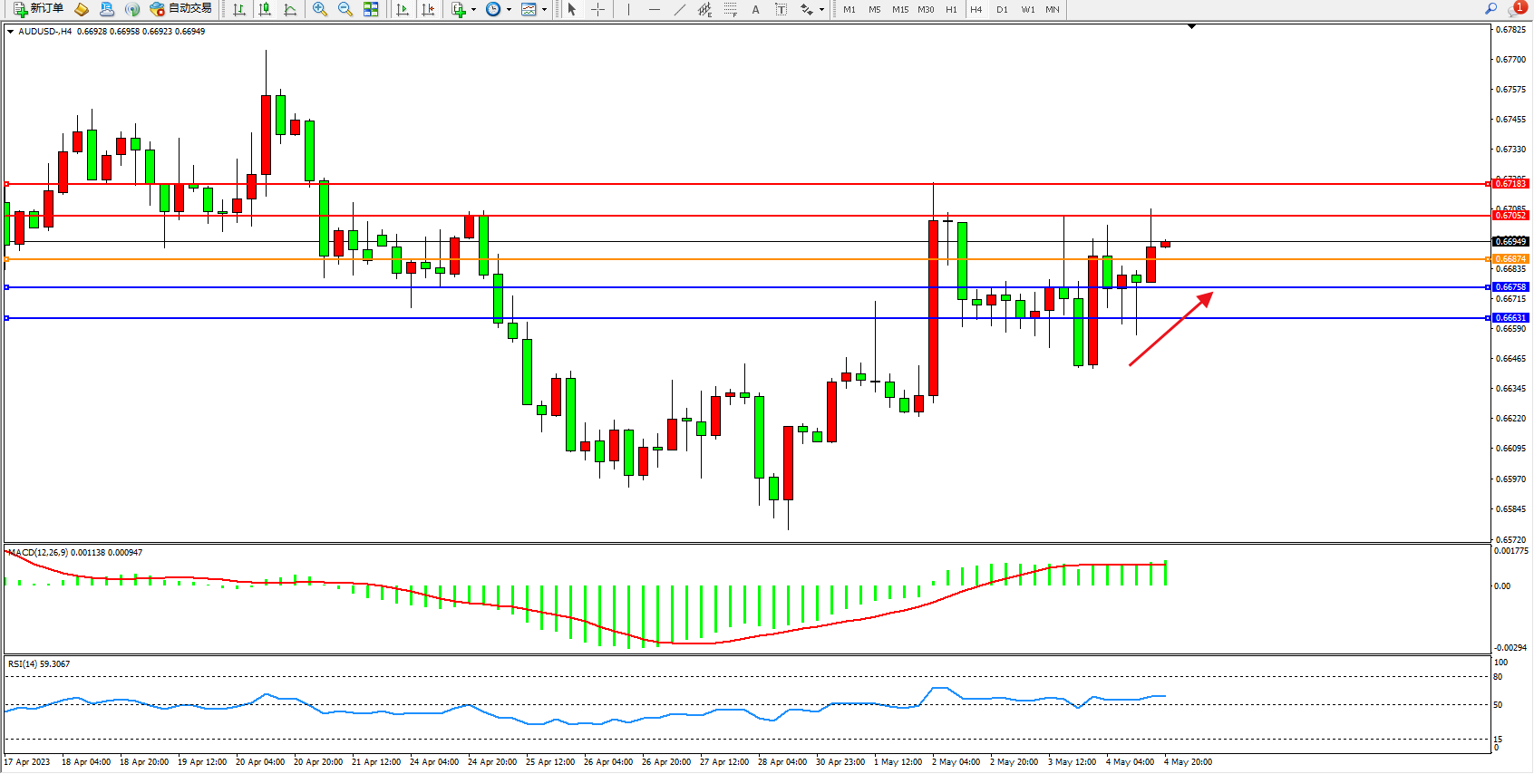Switch to the D1 timeframe
This screenshot has width=1534, height=774.
[1002, 9]
